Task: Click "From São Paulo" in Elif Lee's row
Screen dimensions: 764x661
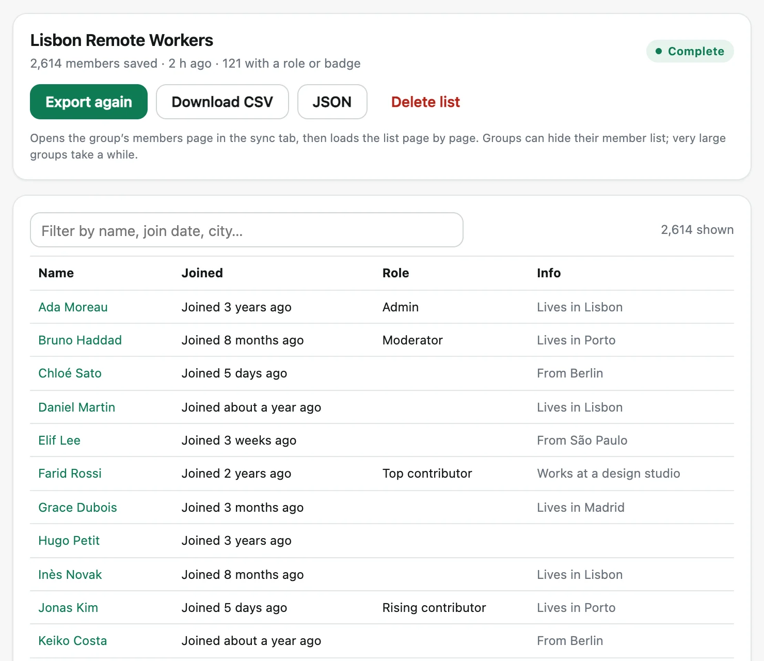Action: tap(582, 440)
